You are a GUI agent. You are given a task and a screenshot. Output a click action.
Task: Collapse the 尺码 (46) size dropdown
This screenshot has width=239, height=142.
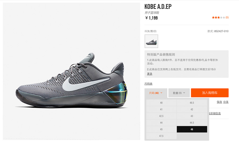coord(156,93)
